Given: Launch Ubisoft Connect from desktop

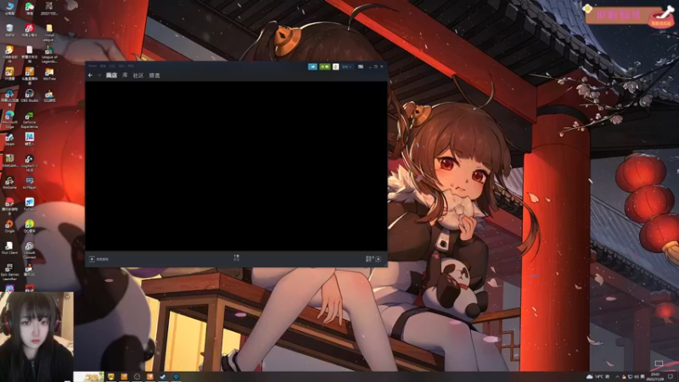Looking at the screenshot, I should point(30,250).
